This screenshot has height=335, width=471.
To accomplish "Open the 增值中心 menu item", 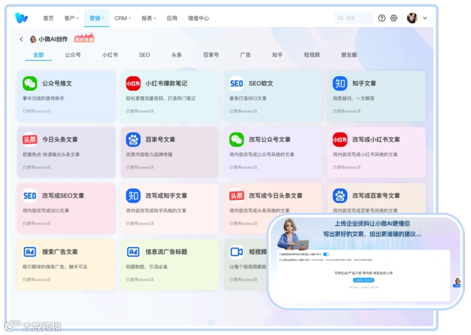I will click(x=198, y=18).
